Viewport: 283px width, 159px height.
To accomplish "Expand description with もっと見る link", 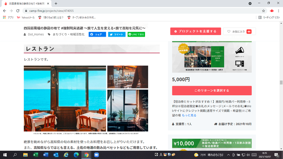I will 189,115.
